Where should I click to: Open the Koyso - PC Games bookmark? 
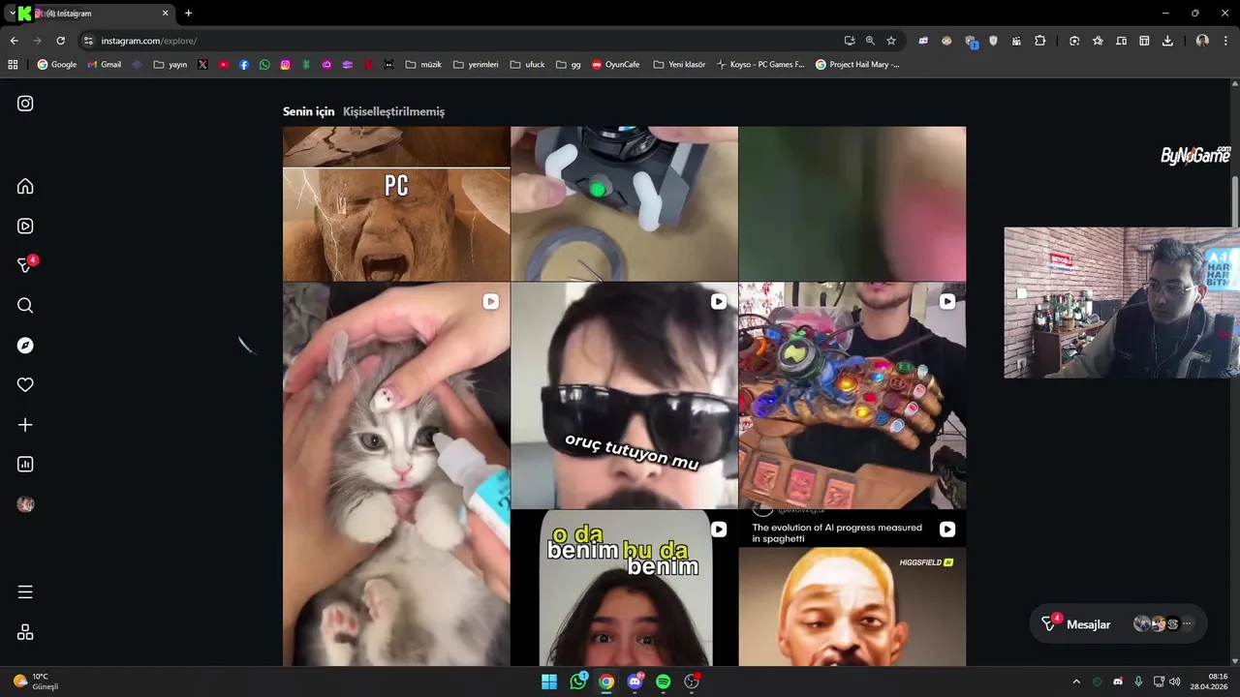tap(760, 65)
